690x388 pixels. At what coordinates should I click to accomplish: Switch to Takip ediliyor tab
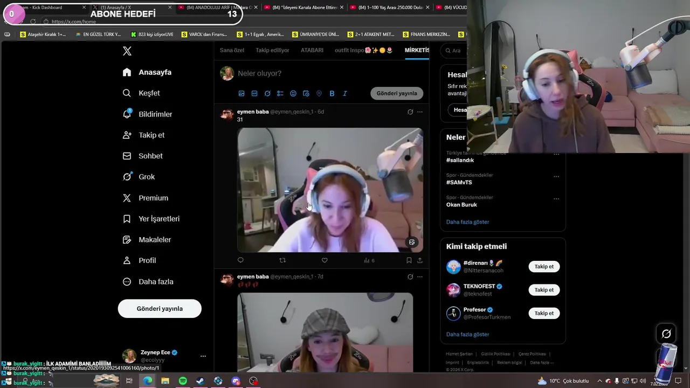tap(272, 50)
